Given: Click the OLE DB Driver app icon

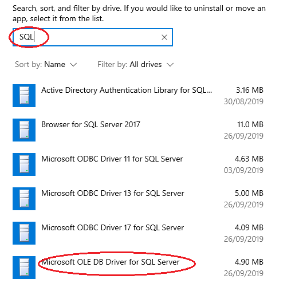Looking at the screenshot, I should click(24, 268).
